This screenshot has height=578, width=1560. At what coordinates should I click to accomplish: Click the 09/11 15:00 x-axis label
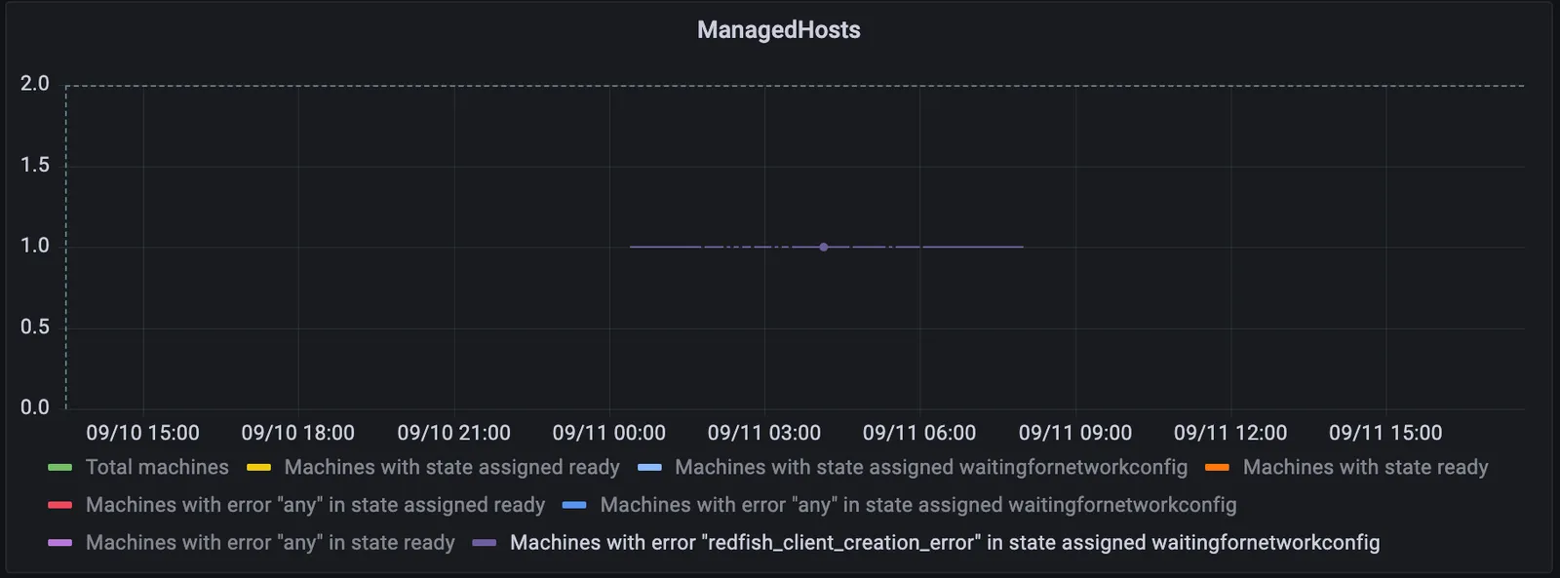(x=1385, y=433)
